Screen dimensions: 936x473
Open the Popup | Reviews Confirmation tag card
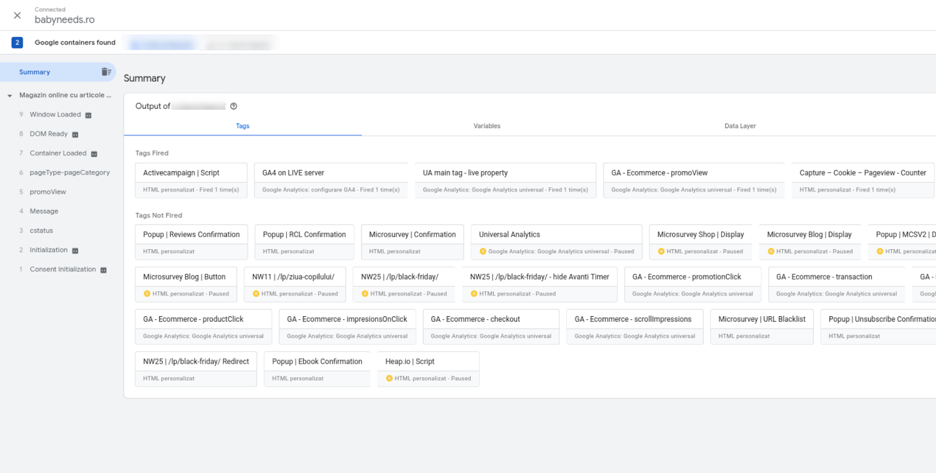(x=191, y=242)
